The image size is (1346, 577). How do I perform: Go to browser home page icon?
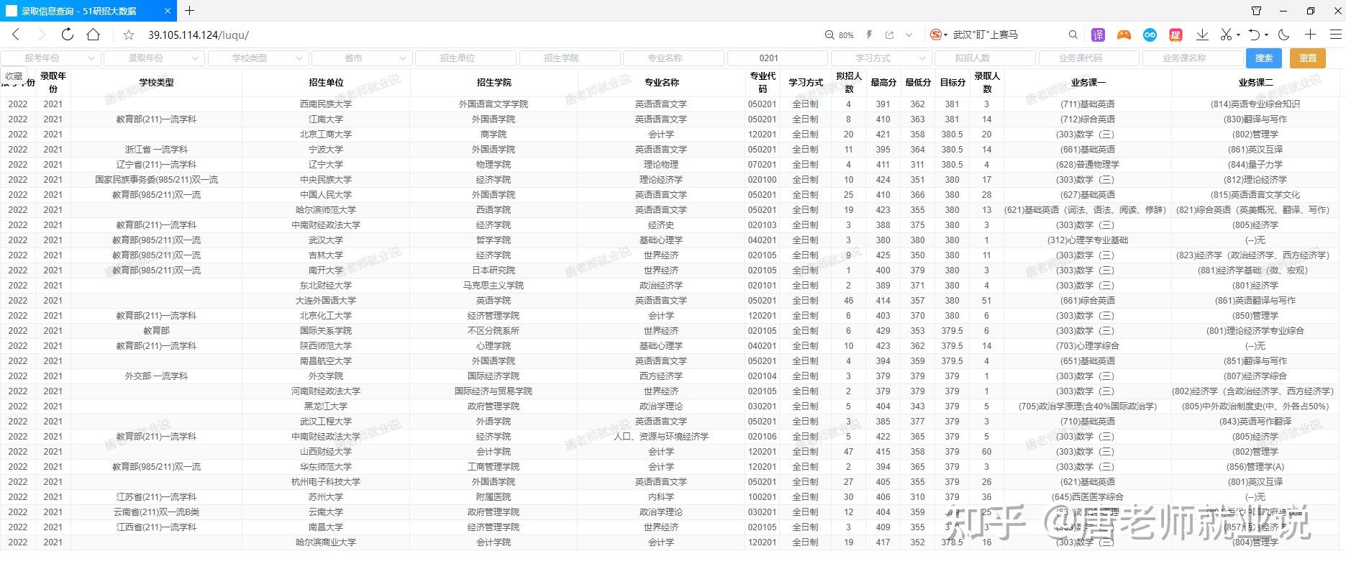point(94,35)
